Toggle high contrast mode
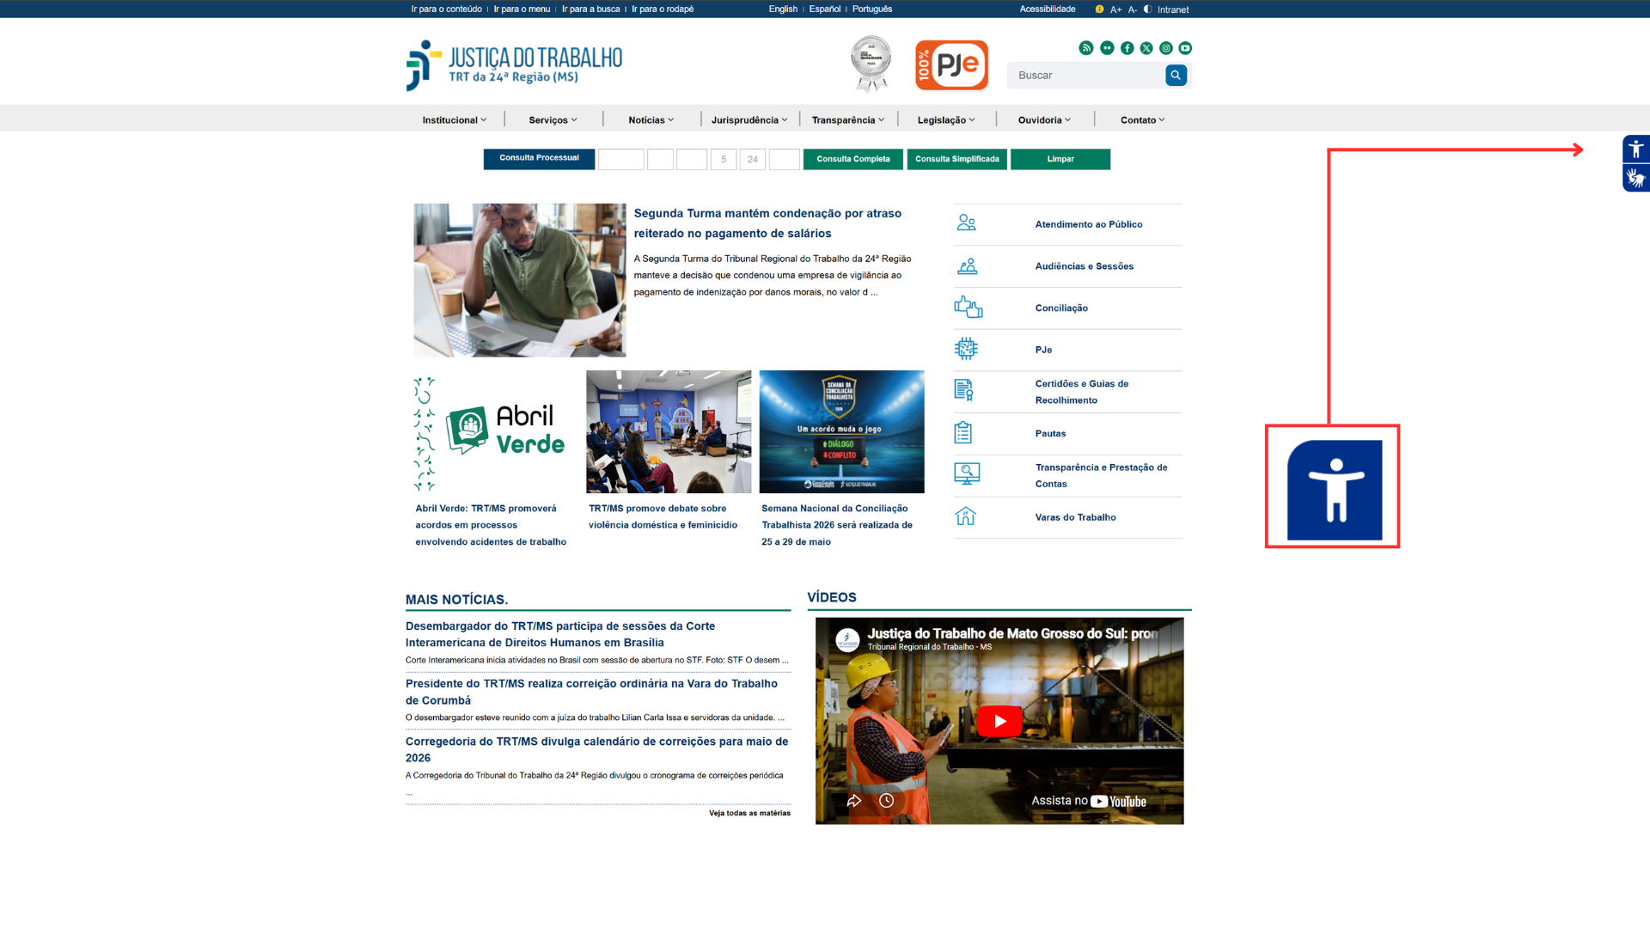The height and width of the screenshot is (928, 1650). 1147,9
